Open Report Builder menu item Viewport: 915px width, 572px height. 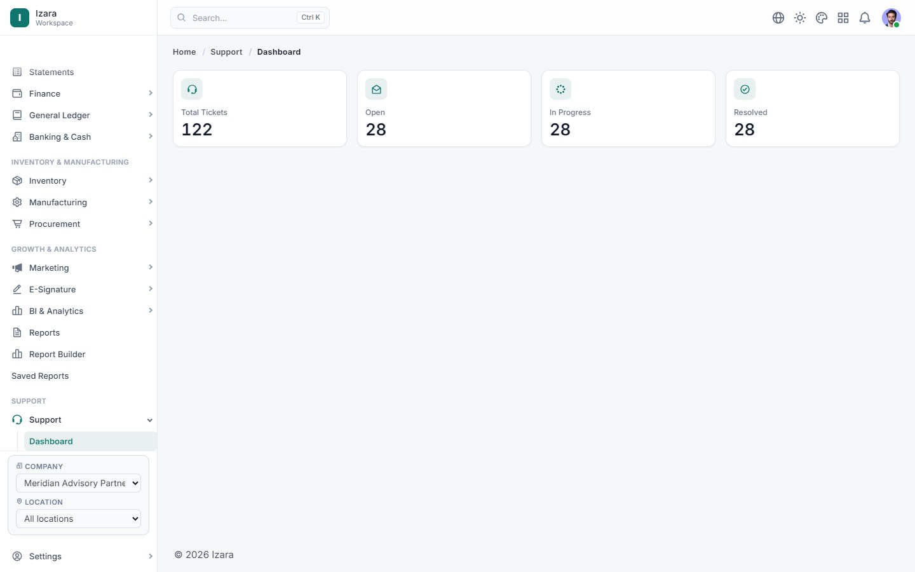point(57,354)
